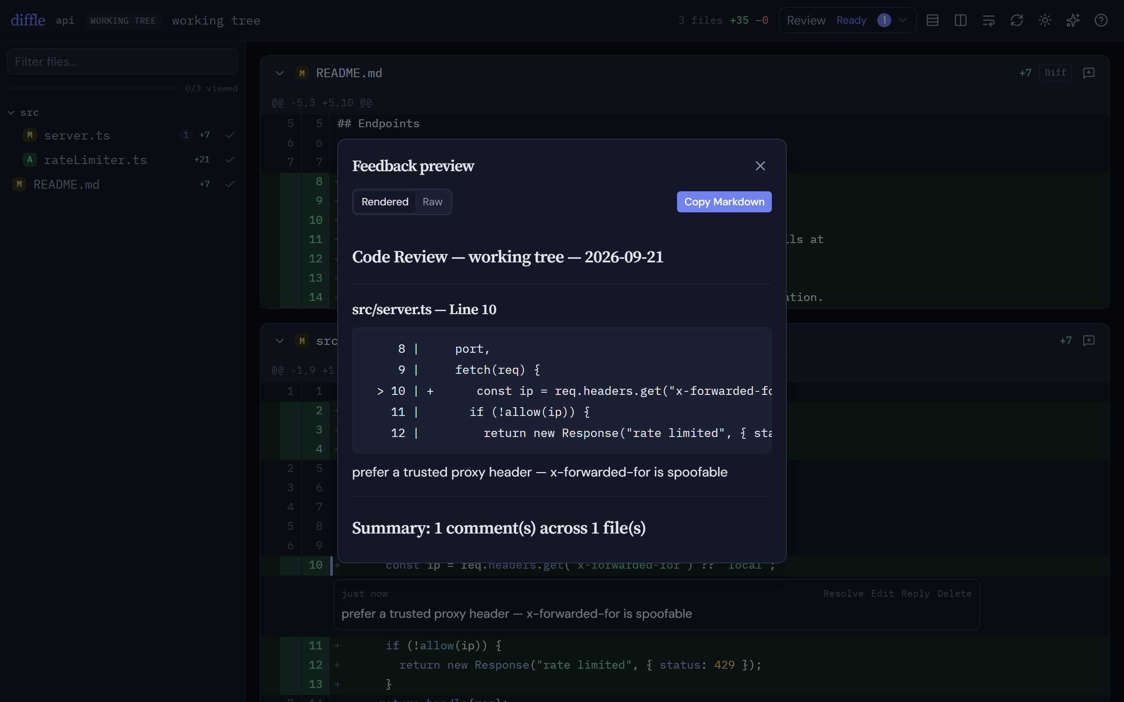Mark server.ts as viewed
The image size is (1124, 702).
230,135
